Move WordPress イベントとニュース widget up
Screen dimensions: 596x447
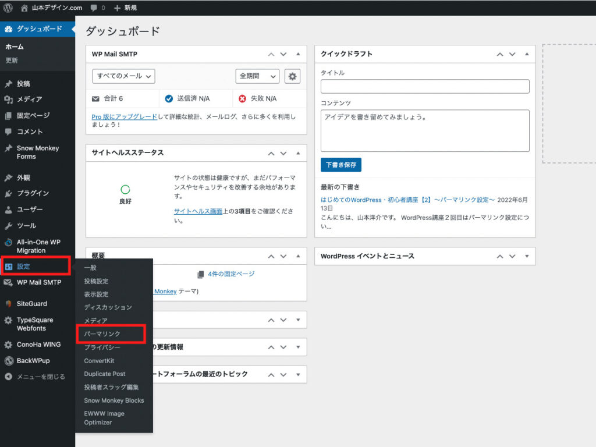[x=500, y=257]
